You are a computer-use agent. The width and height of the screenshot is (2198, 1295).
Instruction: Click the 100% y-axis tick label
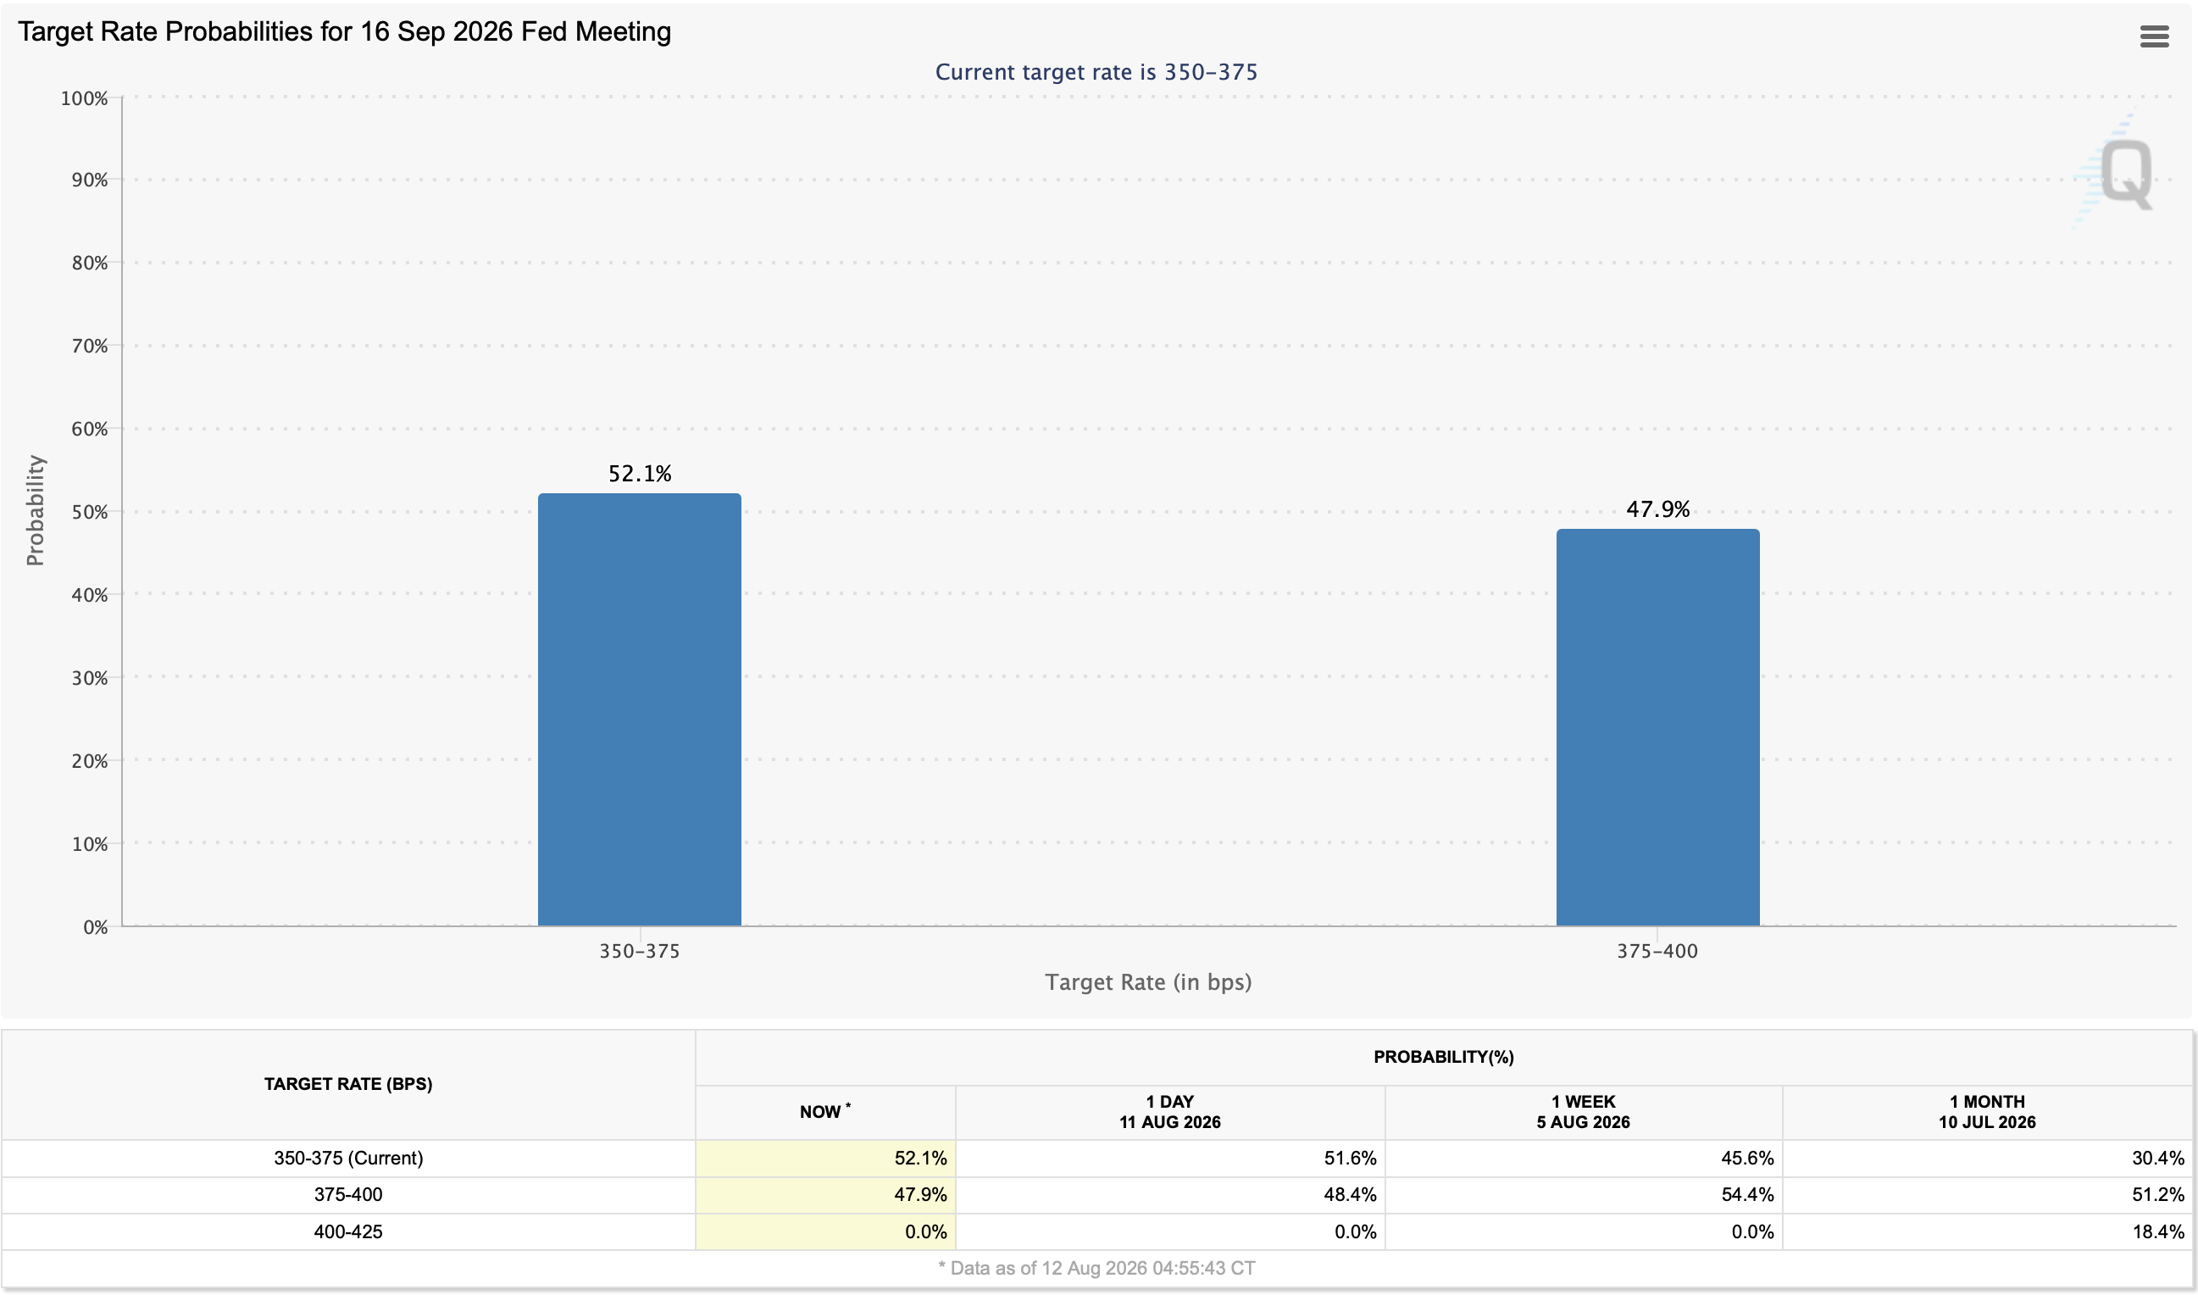coord(84,98)
